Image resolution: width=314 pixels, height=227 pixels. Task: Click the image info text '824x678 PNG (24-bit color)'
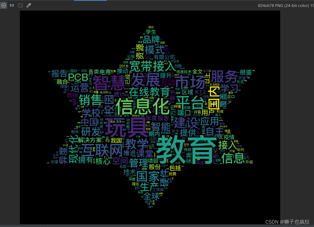283,5
